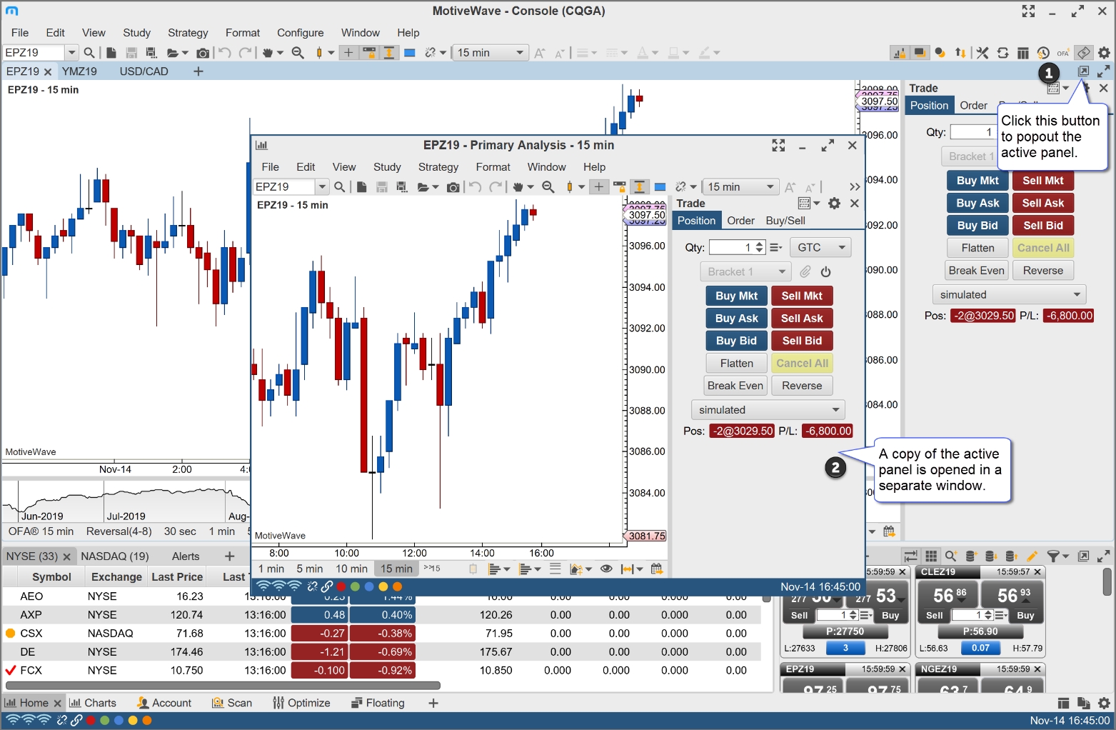Viewport: 1116px width, 730px height.
Task: Open the simulated account dropdown in popout panel
Action: [768, 410]
